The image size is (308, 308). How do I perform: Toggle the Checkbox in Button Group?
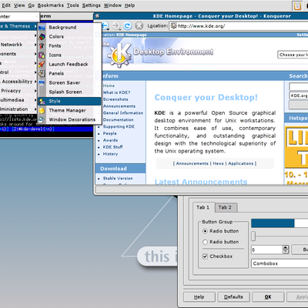(x=205, y=256)
